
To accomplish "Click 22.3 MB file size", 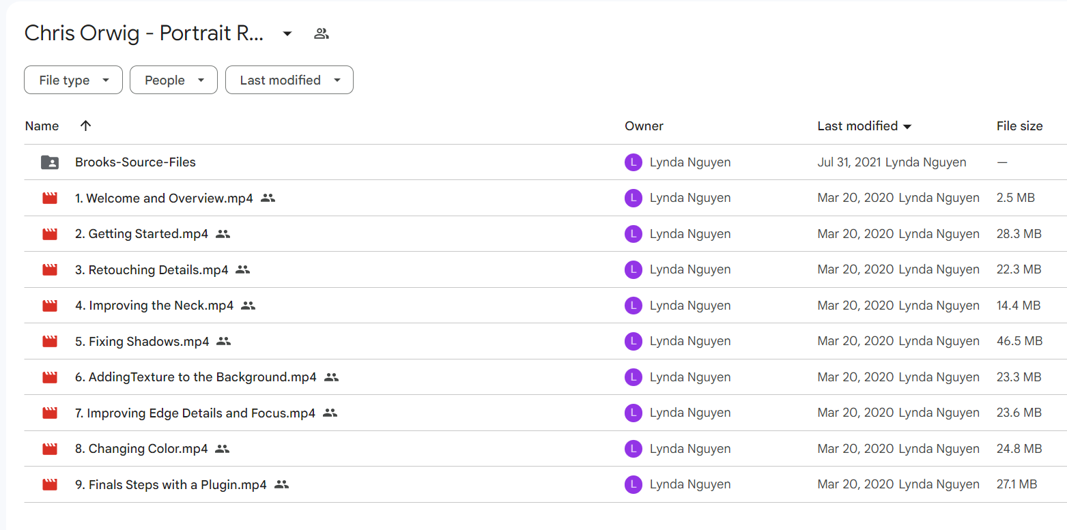I will pyautogui.click(x=1019, y=269).
